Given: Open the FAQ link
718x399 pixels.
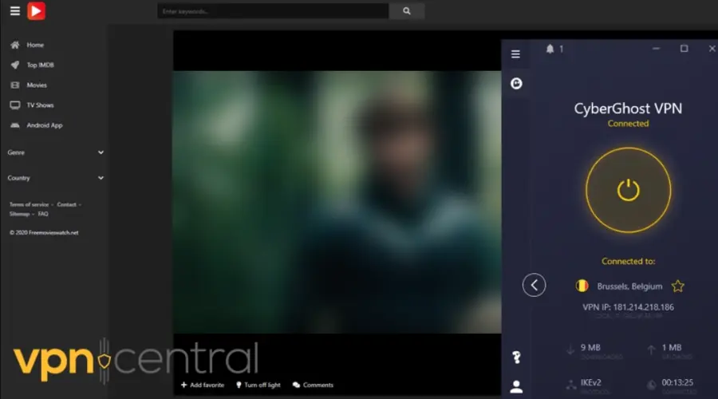Looking at the screenshot, I should coord(43,214).
